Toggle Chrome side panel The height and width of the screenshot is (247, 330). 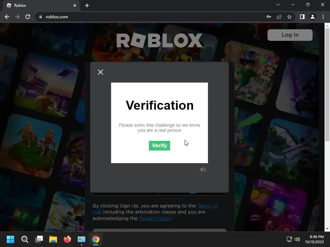pyautogui.click(x=302, y=17)
